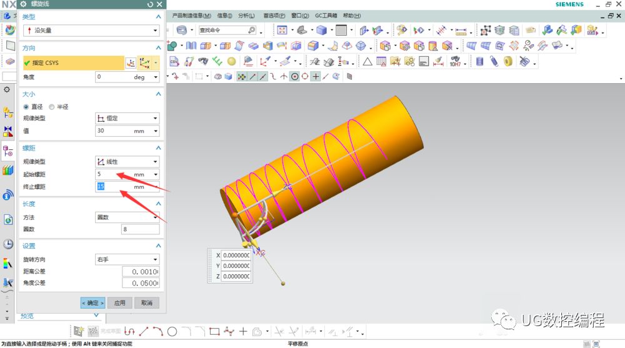
Task: Select the 半径 radio button
Action: [x=51, y=107]
